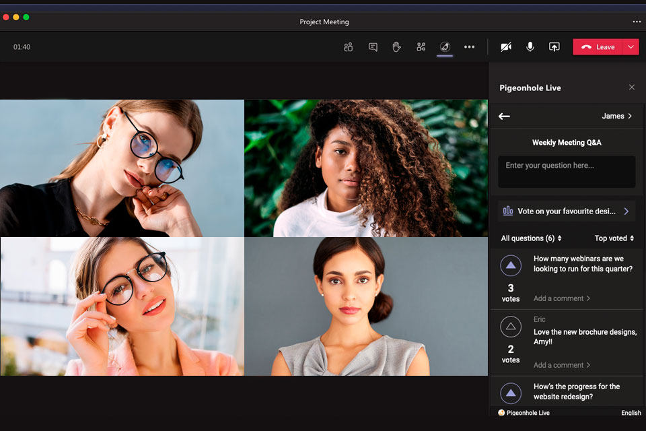Raise hand using the hand icon
The image size is (646, 431).
pos(396,47)
